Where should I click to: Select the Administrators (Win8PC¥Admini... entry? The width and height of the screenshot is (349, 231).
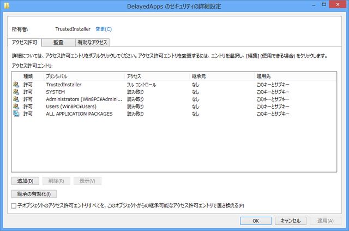click(x=84, y=99)
